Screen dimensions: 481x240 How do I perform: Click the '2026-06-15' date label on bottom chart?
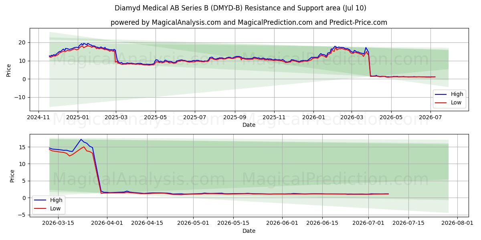(x=322, y=224)
